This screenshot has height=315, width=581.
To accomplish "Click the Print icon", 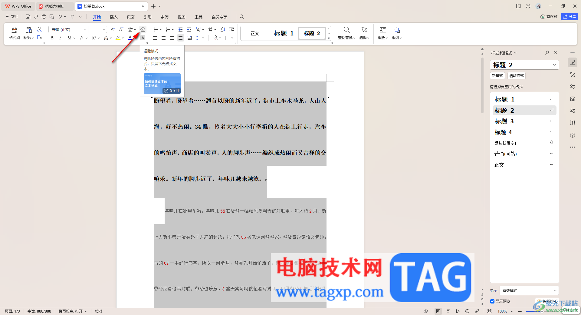I will 44,17.
